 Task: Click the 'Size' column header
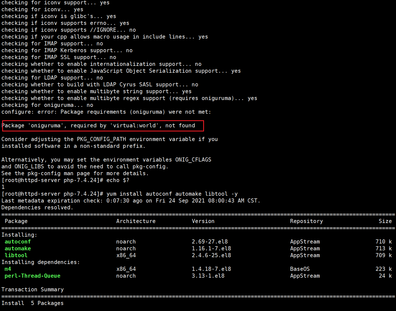(385, 221)
